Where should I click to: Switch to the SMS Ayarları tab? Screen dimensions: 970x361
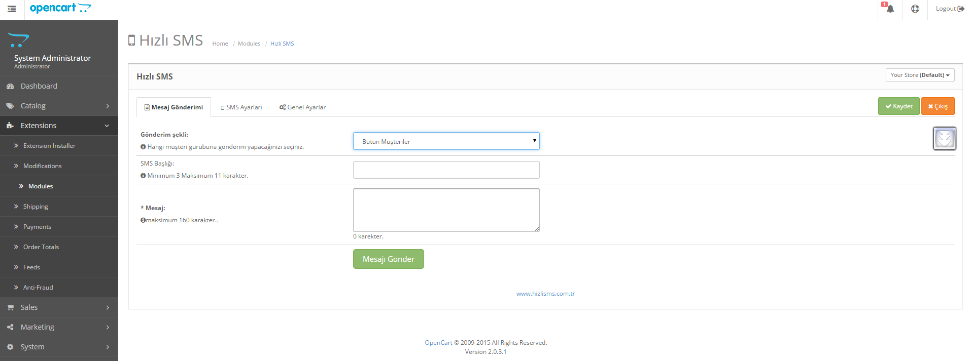click(241, 107)
